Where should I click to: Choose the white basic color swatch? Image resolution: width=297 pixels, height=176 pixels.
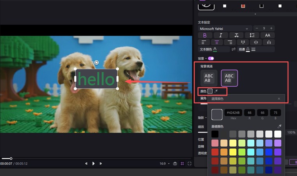coord(277,134)
